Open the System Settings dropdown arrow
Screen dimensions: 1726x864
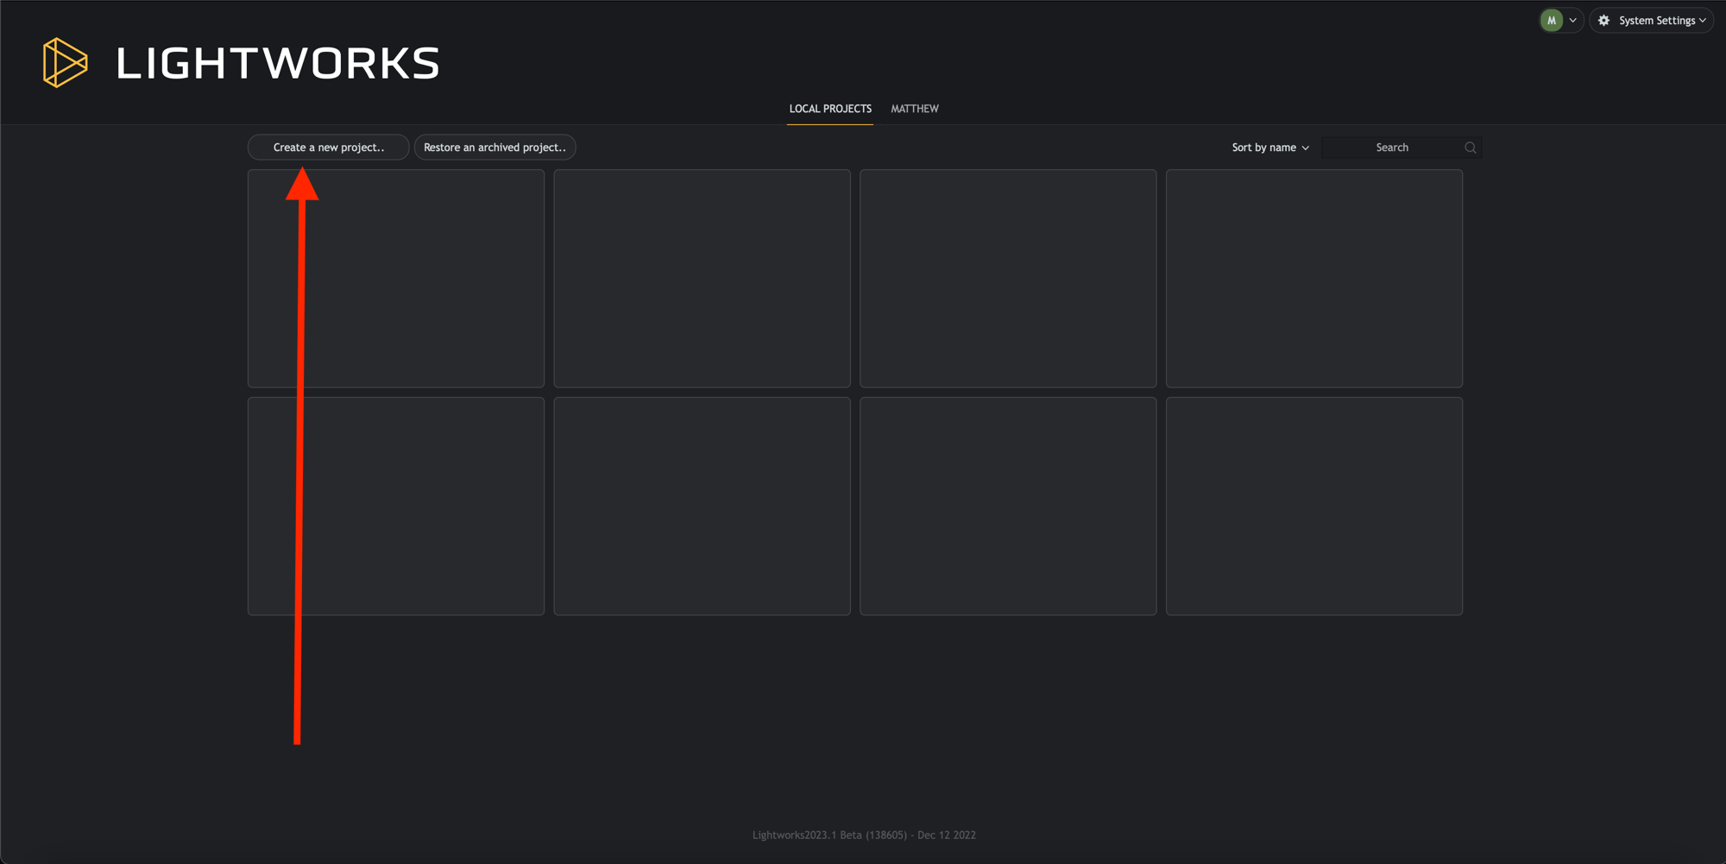(1702, 20)
